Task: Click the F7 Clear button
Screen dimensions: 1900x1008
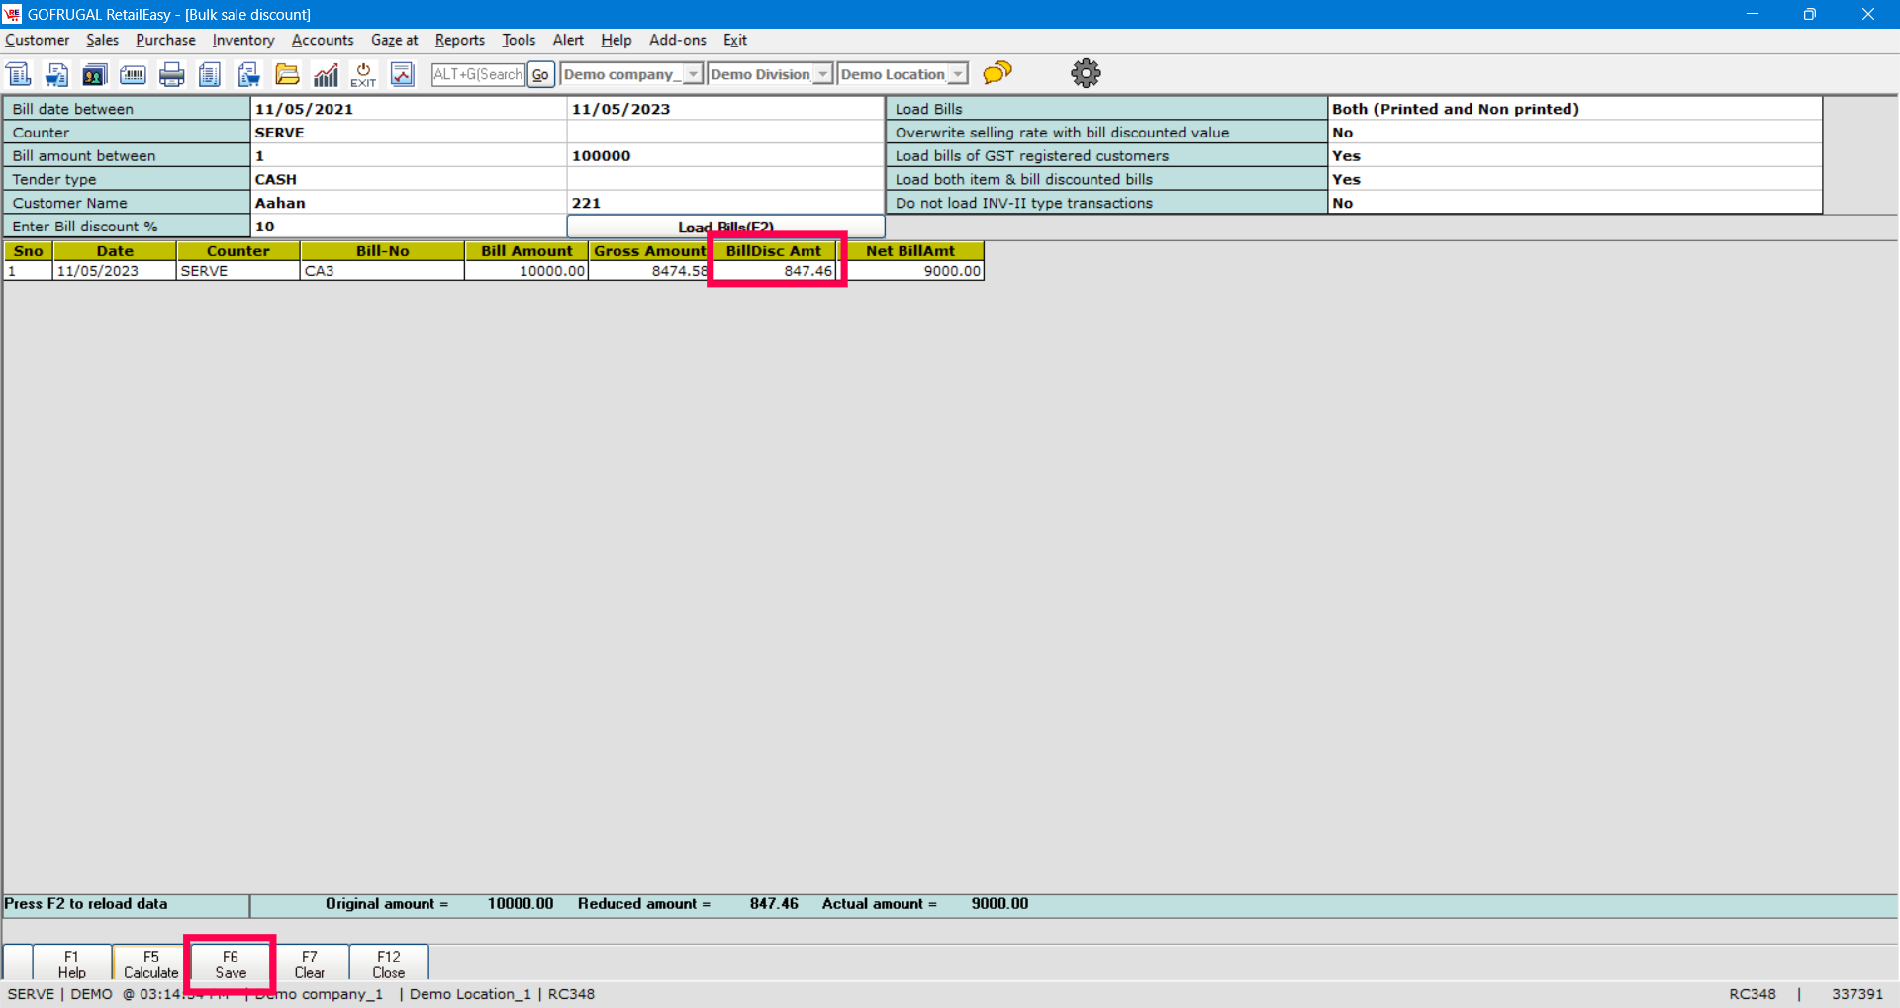Action: click(310, 964)
